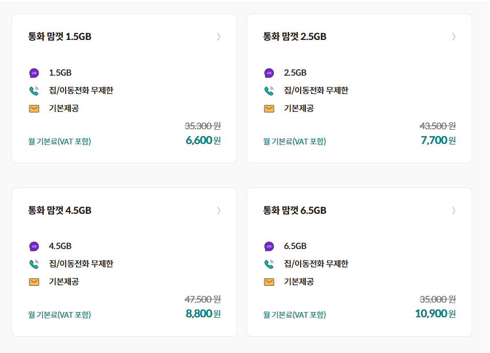
Task: Click the 6,600원 monthly price
Action: coord(203,140)
